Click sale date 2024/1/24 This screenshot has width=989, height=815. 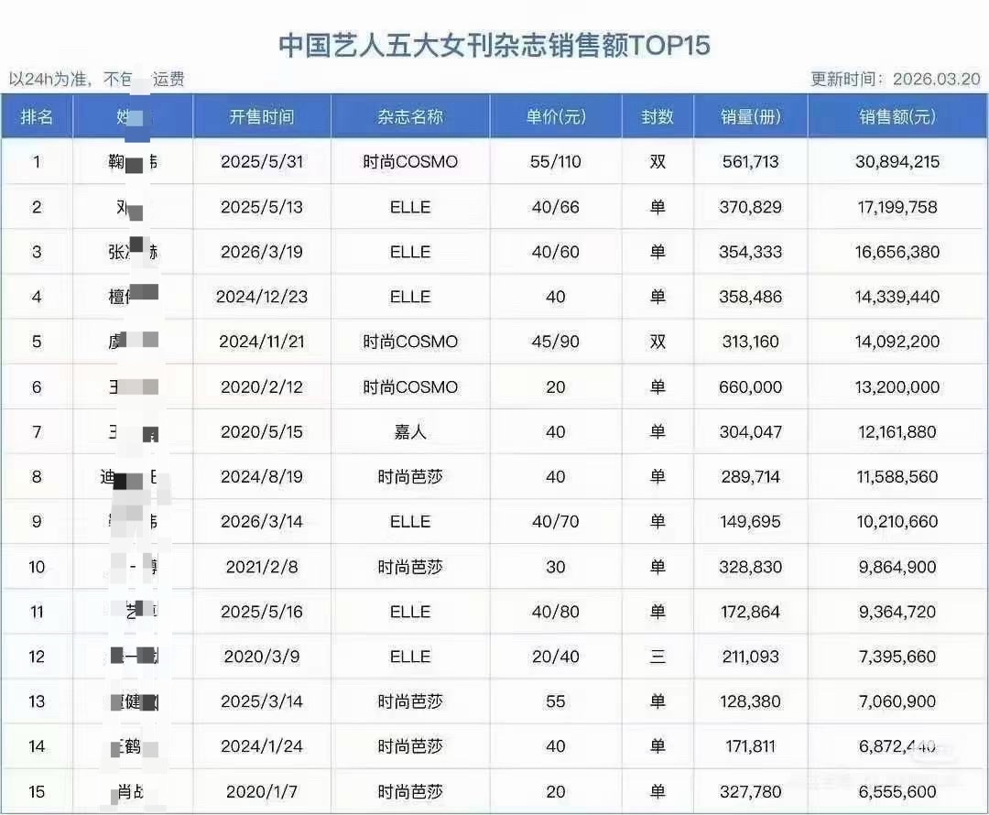[262, 746]
